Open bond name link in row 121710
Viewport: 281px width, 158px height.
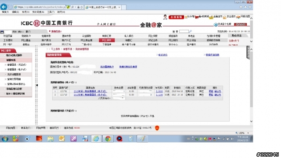pos(90,95)
